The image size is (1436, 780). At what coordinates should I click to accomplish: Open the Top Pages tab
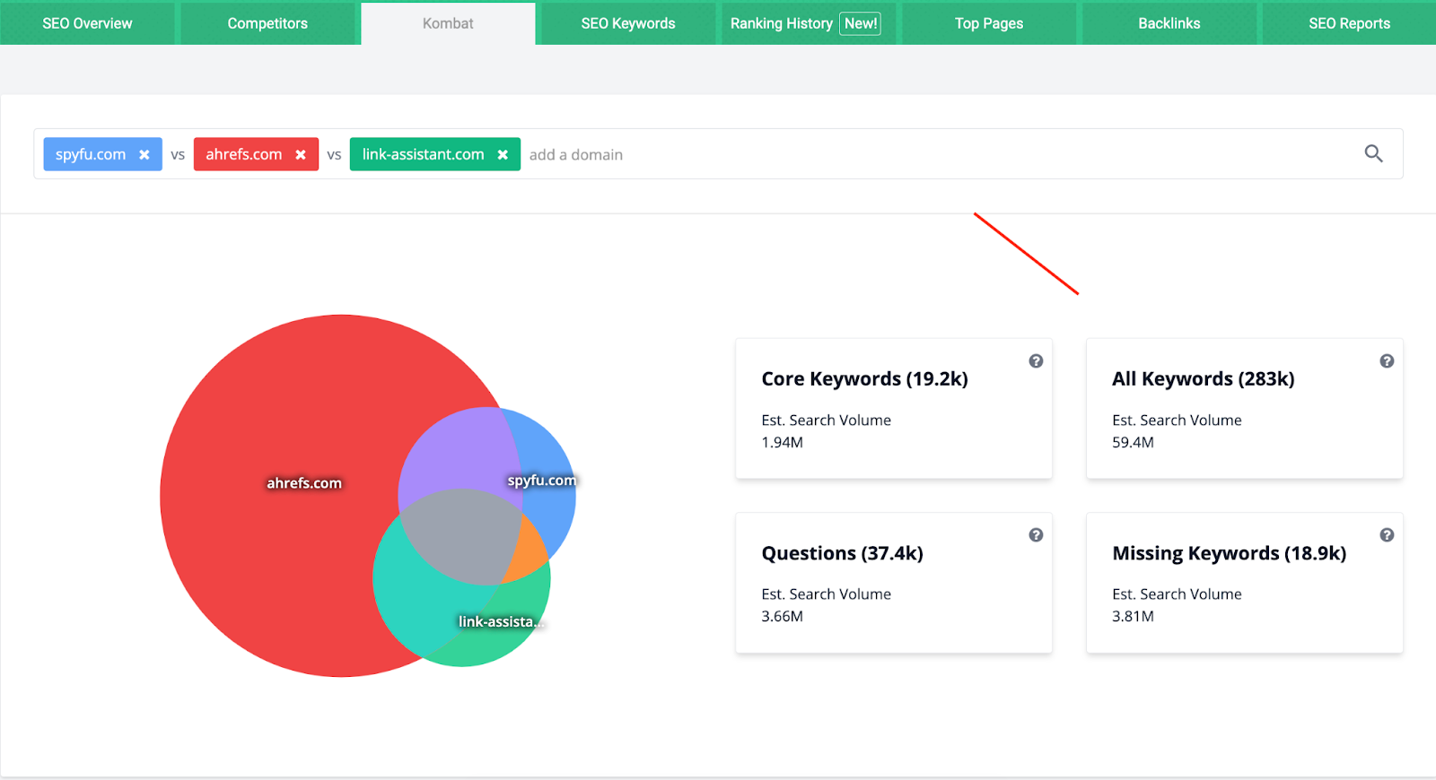pyautogui.click(x=989, y=23)
